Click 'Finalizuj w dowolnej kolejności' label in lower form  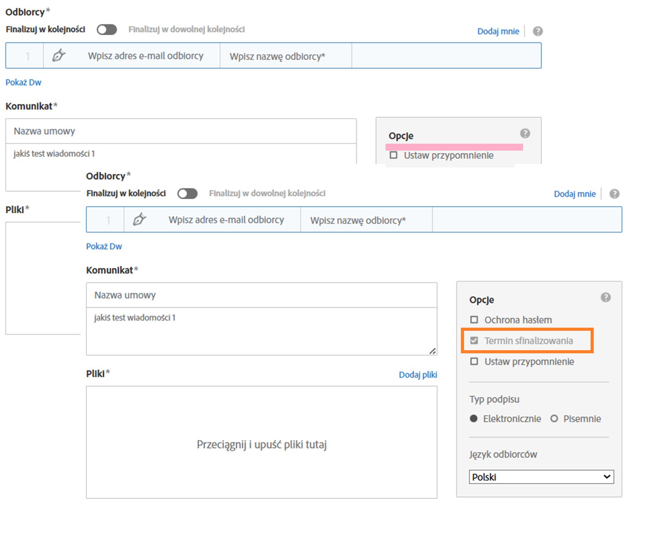[267, 193]
